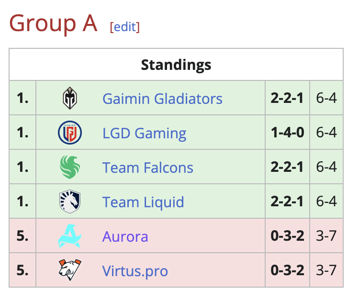
Task: Click the LGD Gaming team logo
Action: point(70,133)
